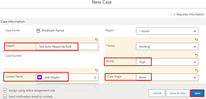Click the Account Name search magnifier icon
This screenshot has width=206, height=99.
95,87
